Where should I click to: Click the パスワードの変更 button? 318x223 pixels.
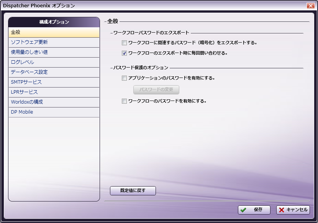pos(156,90)
